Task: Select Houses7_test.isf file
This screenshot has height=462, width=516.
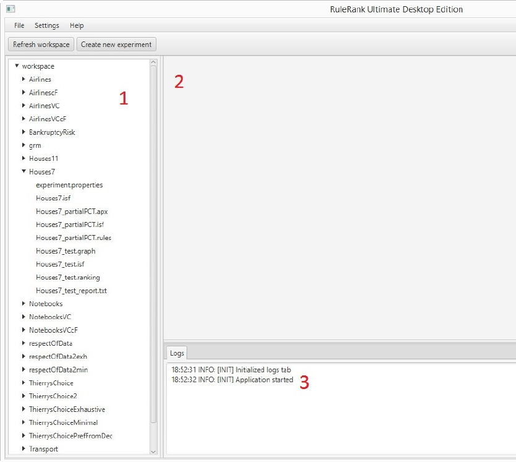Action: 60,264
